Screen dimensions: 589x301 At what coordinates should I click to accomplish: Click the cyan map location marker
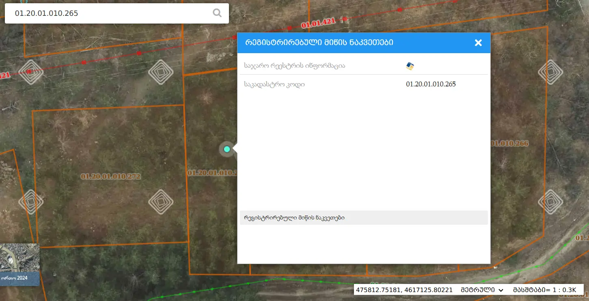click(x=227, y=149)
